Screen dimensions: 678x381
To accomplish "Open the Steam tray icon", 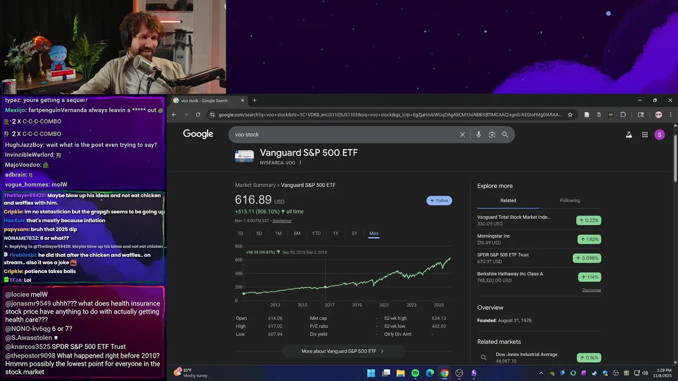I will [x=593, y=373].
